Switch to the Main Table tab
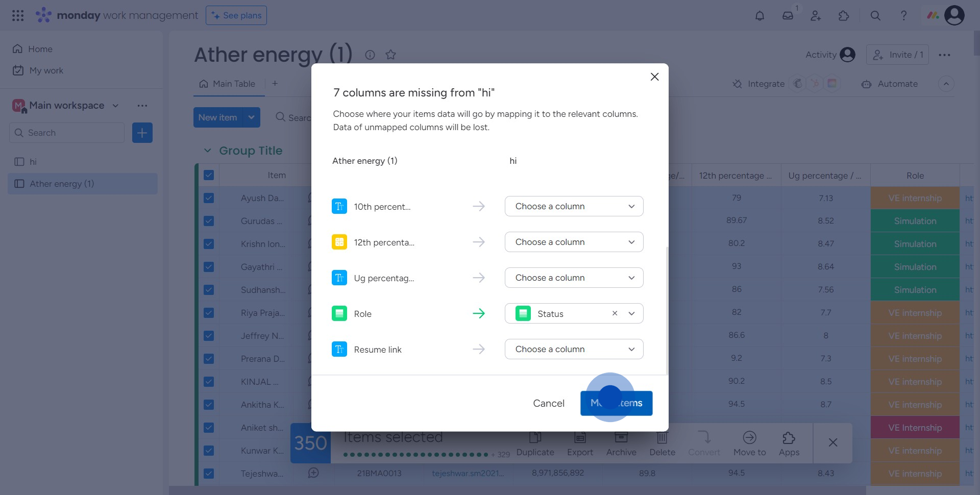 pos(228,84)
